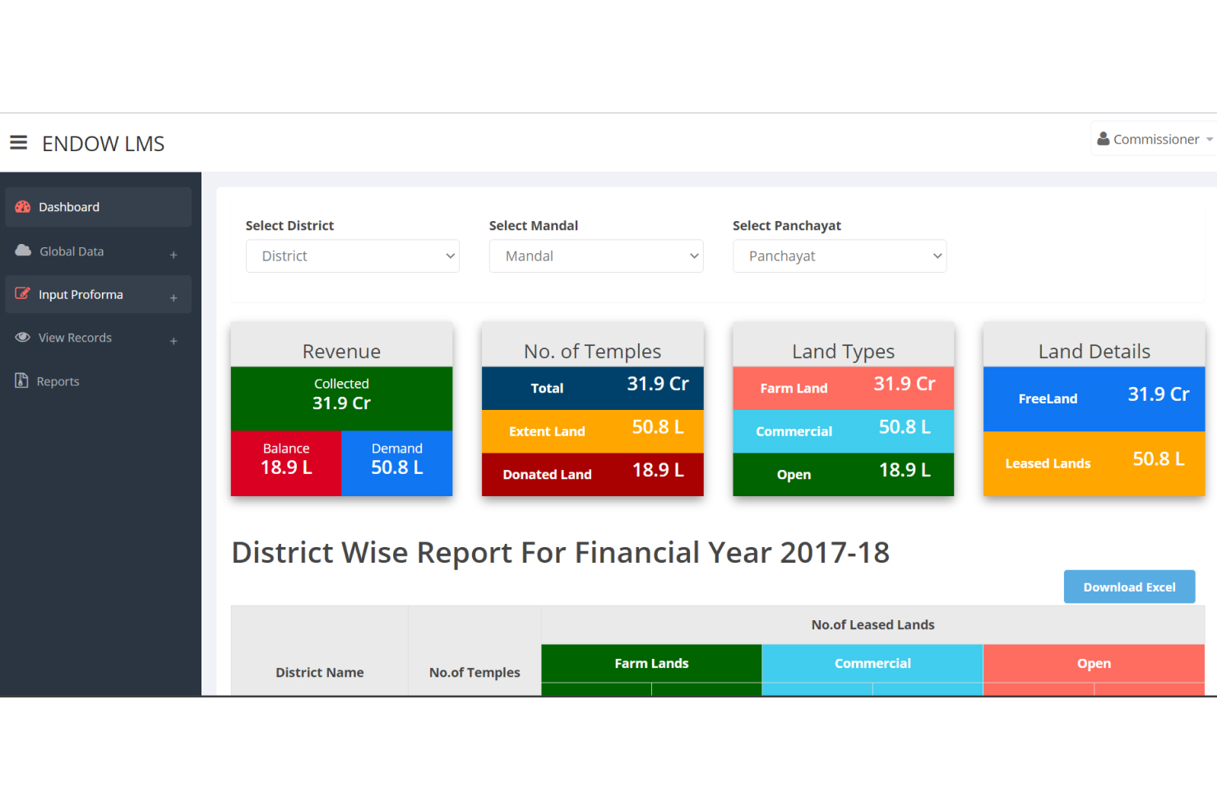
Task: Click the Open land type row
Action: (x=843, y=474)
